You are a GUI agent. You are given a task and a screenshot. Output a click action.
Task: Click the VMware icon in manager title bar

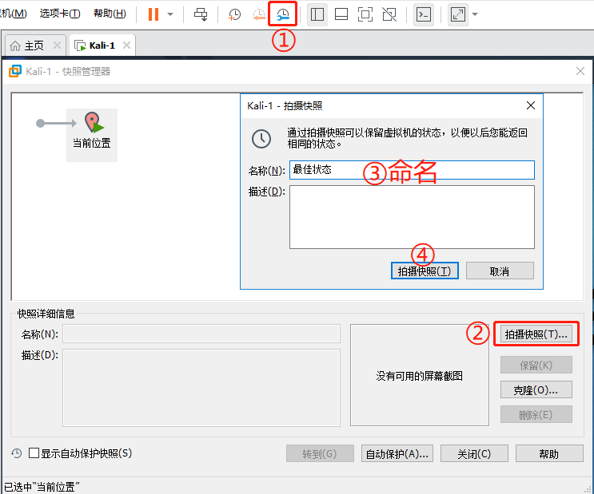click(x=15, y=71)
